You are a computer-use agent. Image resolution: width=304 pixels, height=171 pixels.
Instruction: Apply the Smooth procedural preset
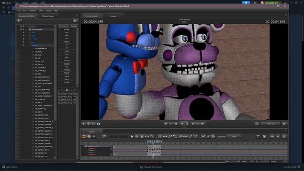[x=66, y=60]
